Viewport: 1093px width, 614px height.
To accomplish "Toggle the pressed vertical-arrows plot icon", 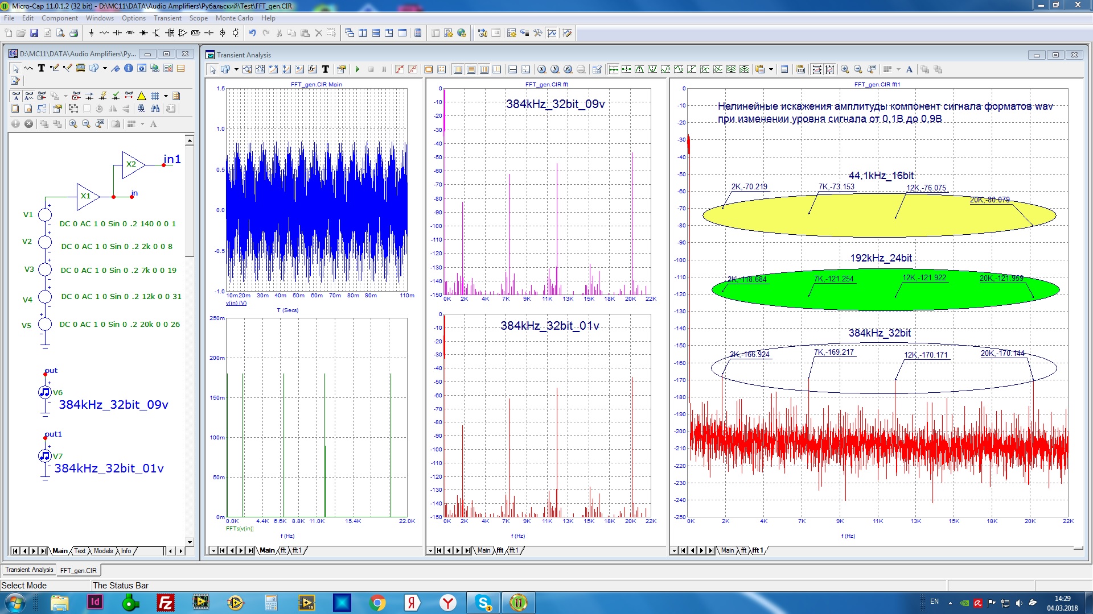I will [x=830, y=69].
